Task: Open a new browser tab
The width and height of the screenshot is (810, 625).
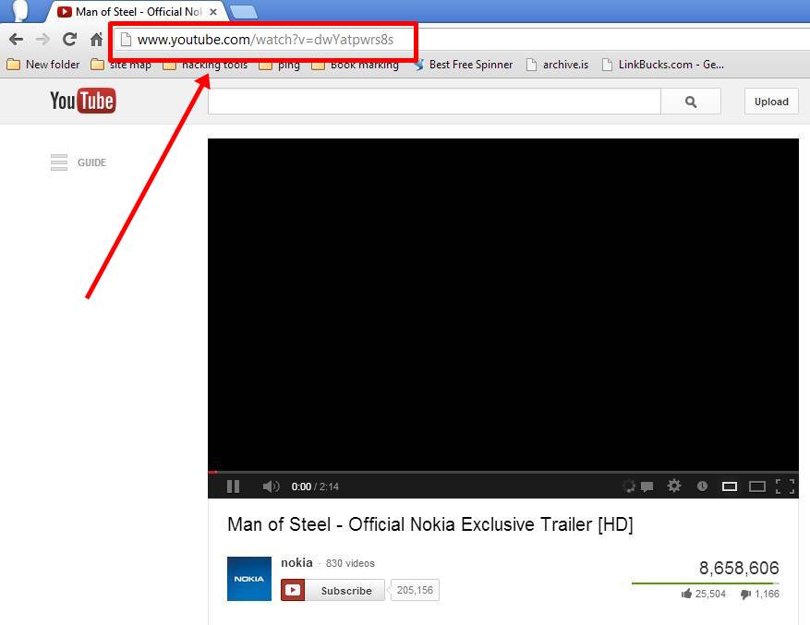Action: pyautogui.click(x=243, y=12)
